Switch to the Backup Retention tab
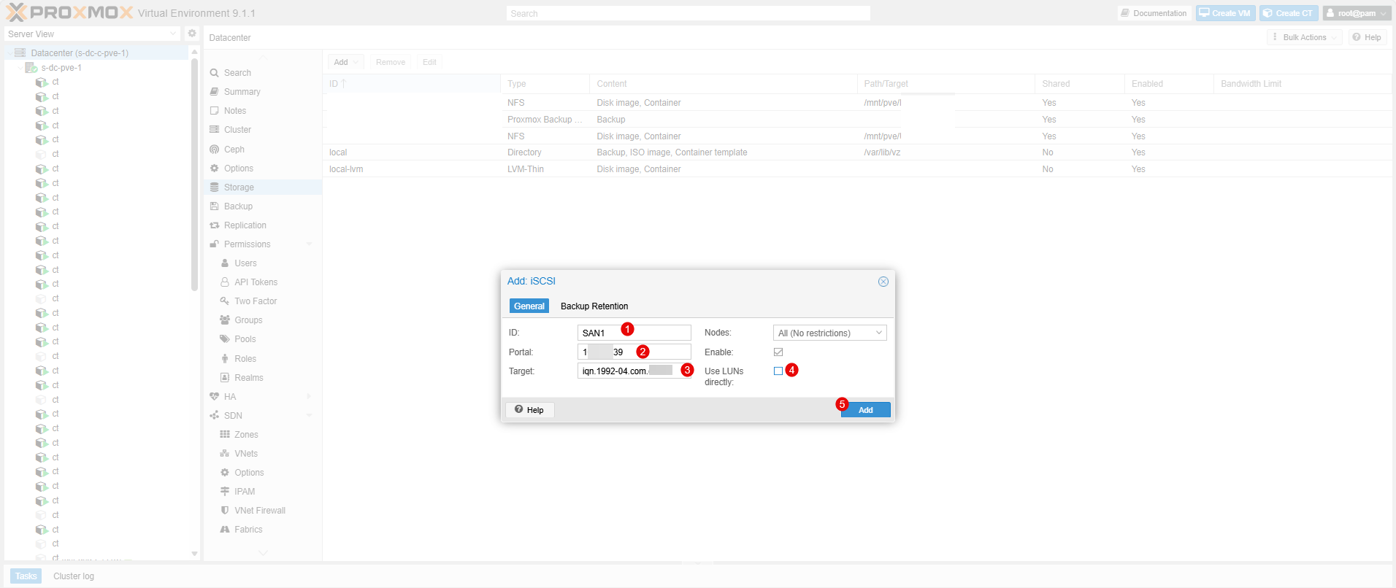 coord(594,306)
